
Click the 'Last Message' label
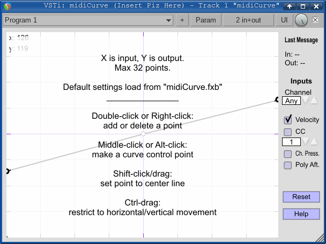pyautogui.click(x=301, y=40)
